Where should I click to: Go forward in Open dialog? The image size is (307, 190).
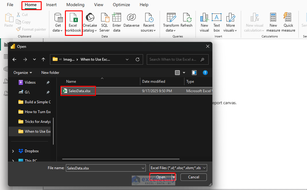point(25,59)
